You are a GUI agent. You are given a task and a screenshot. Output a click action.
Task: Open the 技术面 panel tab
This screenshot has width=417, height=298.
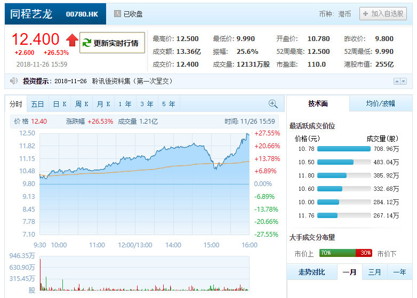click(x=318, y=103)
